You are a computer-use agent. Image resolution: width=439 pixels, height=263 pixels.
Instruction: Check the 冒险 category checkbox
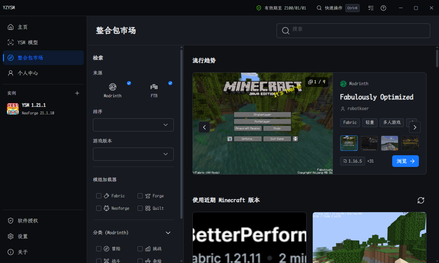[99, 249]
